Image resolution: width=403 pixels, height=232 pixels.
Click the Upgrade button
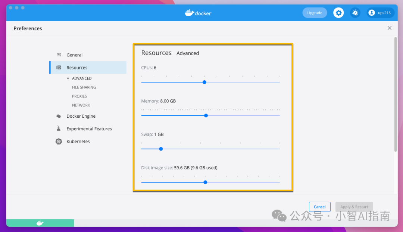pyautogui.click(x=315, y=13)
